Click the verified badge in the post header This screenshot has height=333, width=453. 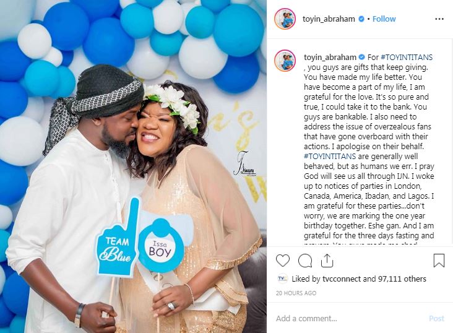click(361, 19)
